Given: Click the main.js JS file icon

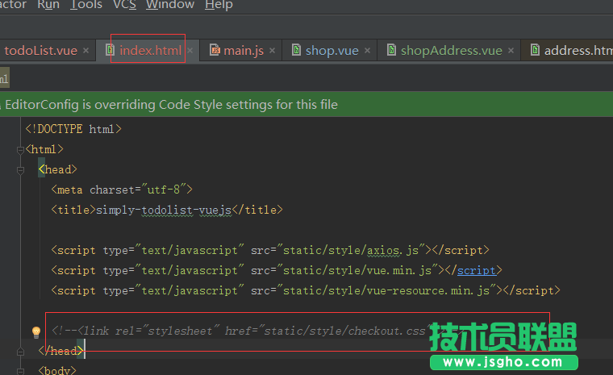Looking at the screenshot, I should point(215,50).
